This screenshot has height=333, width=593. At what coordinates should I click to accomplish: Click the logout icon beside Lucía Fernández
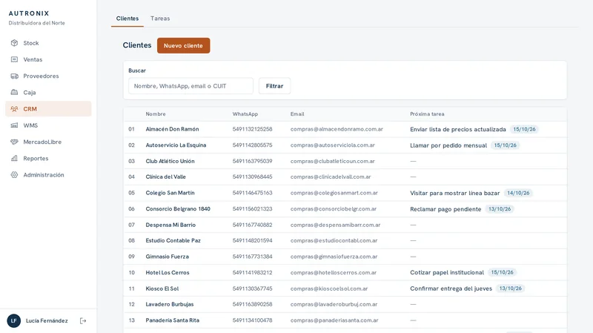[x=83, y=321]
